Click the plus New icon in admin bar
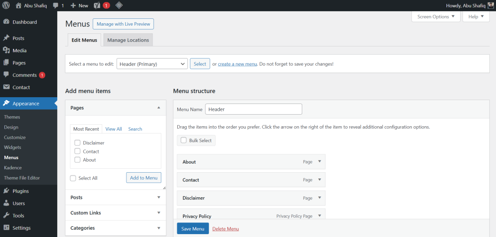The height and width of the screenshot is (237, 496). [x=73, y=6]
